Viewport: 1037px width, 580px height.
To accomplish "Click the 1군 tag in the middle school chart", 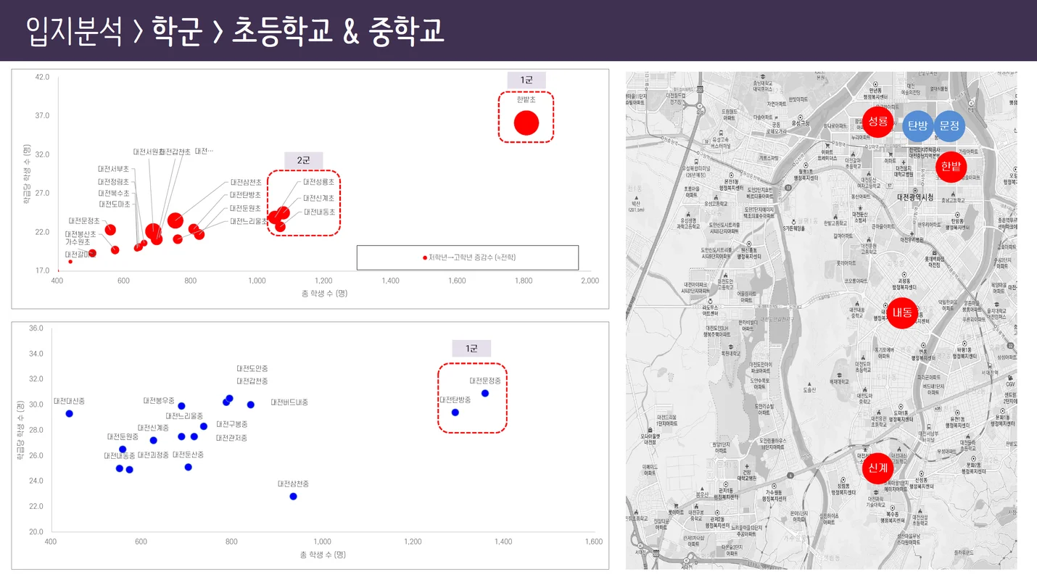I will [x=471, y=349].
